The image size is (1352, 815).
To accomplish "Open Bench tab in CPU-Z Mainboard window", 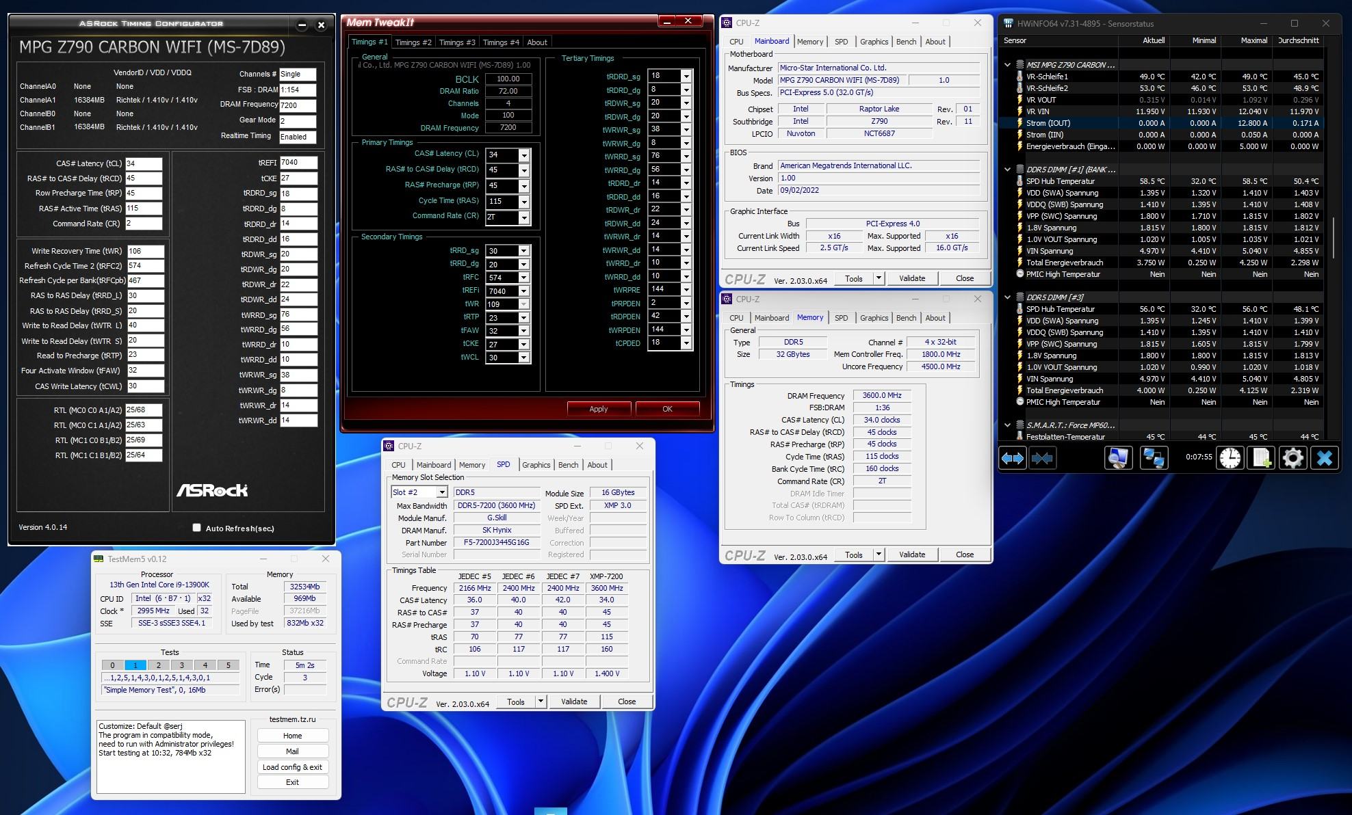I will pos(906,42).
